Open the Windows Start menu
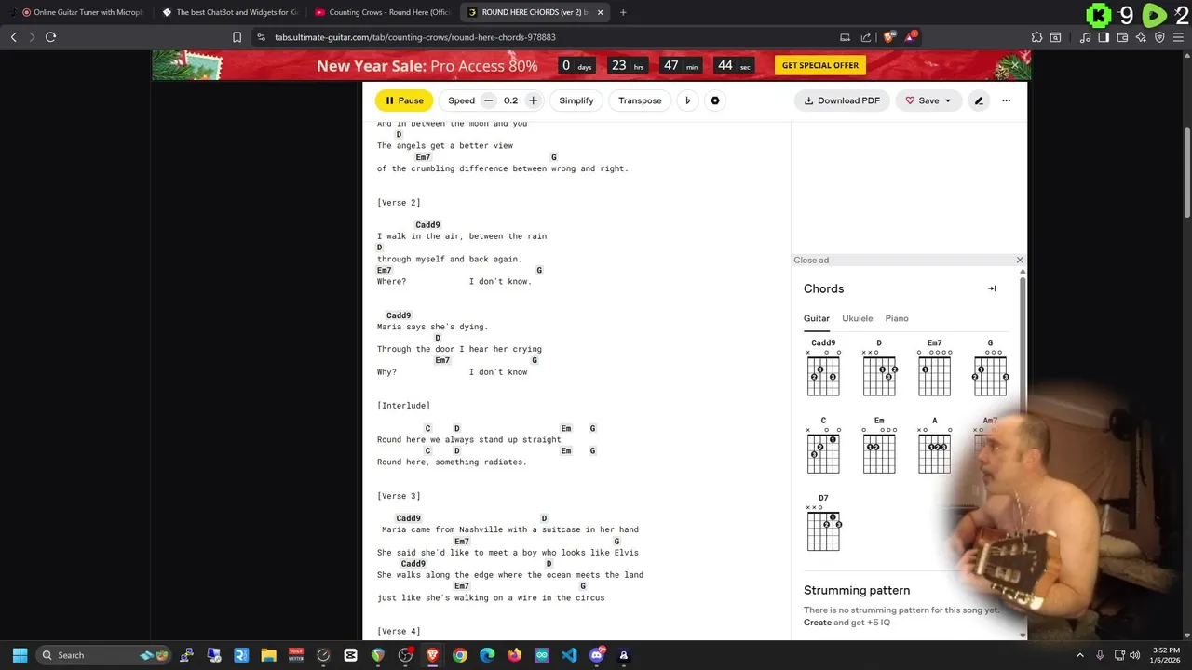 20,655
